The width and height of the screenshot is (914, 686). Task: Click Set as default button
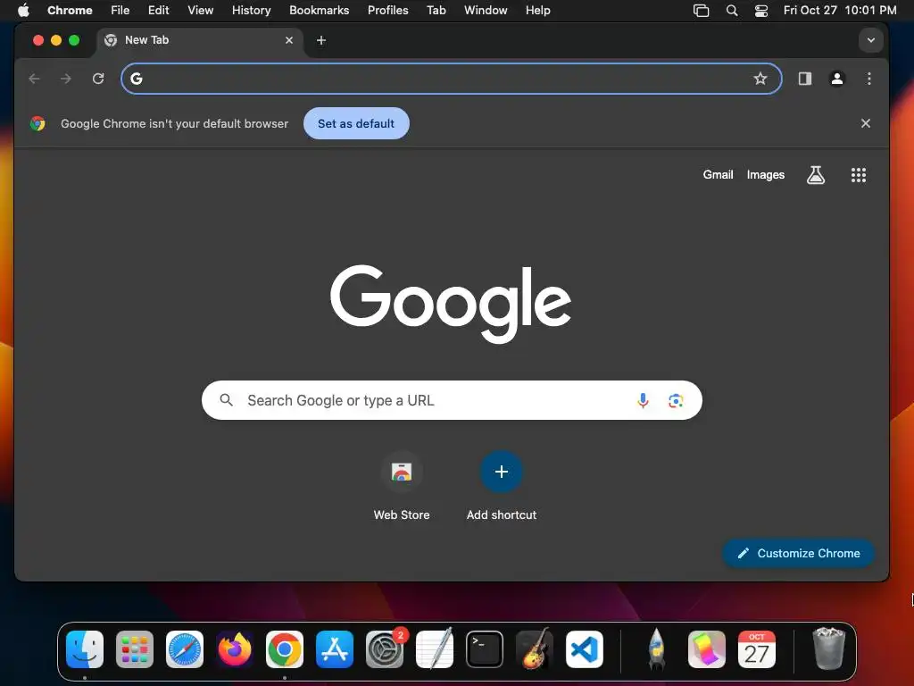(356, 123)
